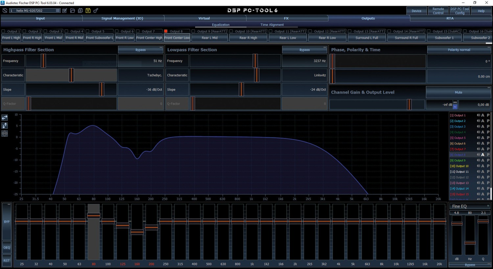Click speaker icon for Output 7 in list
This screenshot has width=493, height=269.
[478, 149]
